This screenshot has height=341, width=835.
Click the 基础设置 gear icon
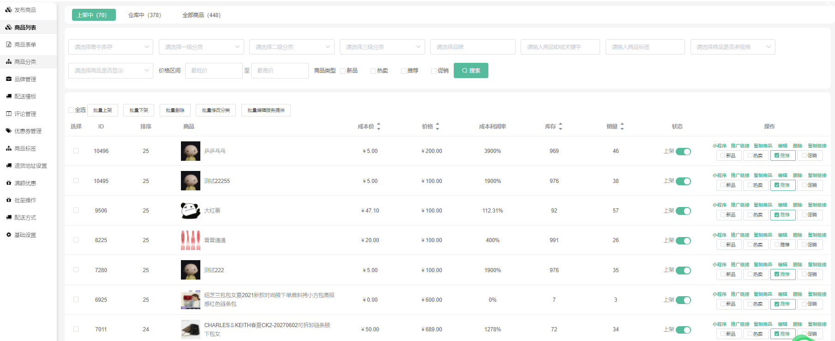(8, 235)
